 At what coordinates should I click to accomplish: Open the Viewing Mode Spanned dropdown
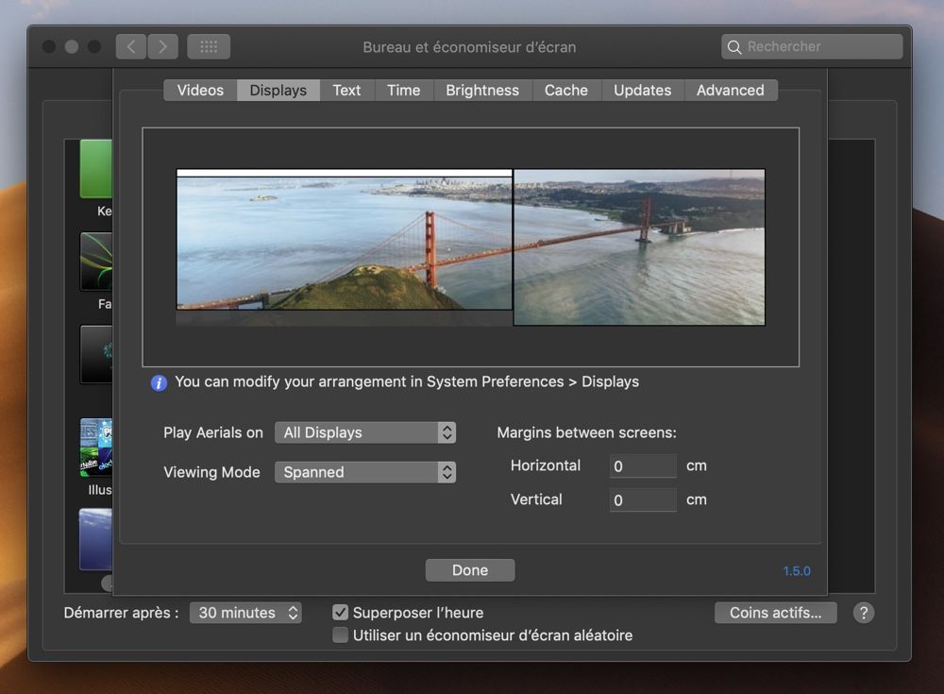tap(364, 472)
